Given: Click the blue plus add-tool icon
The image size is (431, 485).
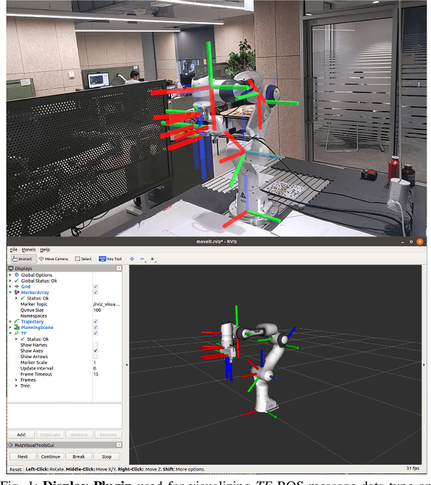Looking at the screenshot, I should (132, 258).
